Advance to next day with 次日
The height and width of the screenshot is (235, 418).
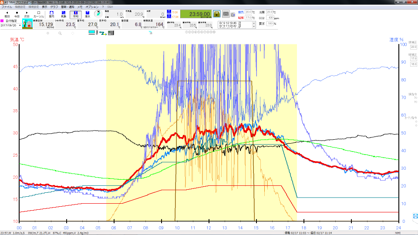click(x=27, y=13)
